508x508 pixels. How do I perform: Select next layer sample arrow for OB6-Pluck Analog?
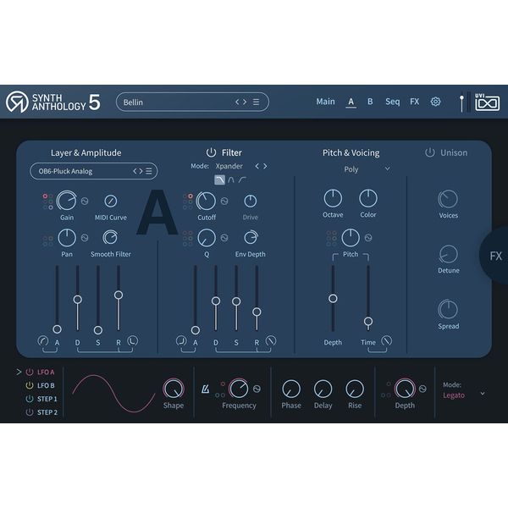point(141,171)
